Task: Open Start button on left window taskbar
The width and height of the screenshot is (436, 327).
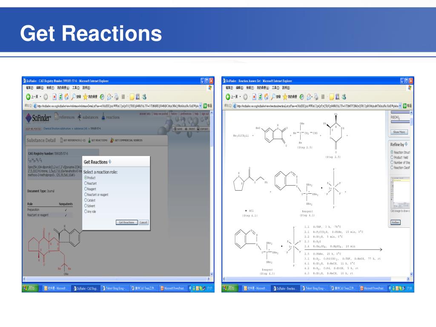Action: 30,288
